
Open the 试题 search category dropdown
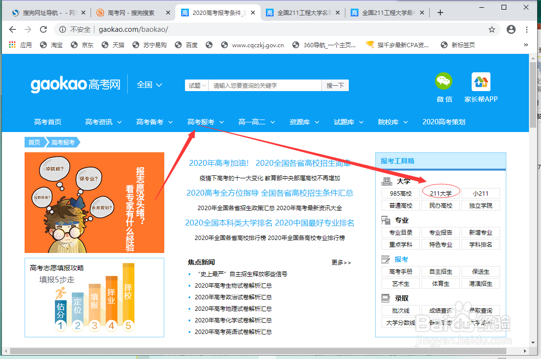point(196,84)
